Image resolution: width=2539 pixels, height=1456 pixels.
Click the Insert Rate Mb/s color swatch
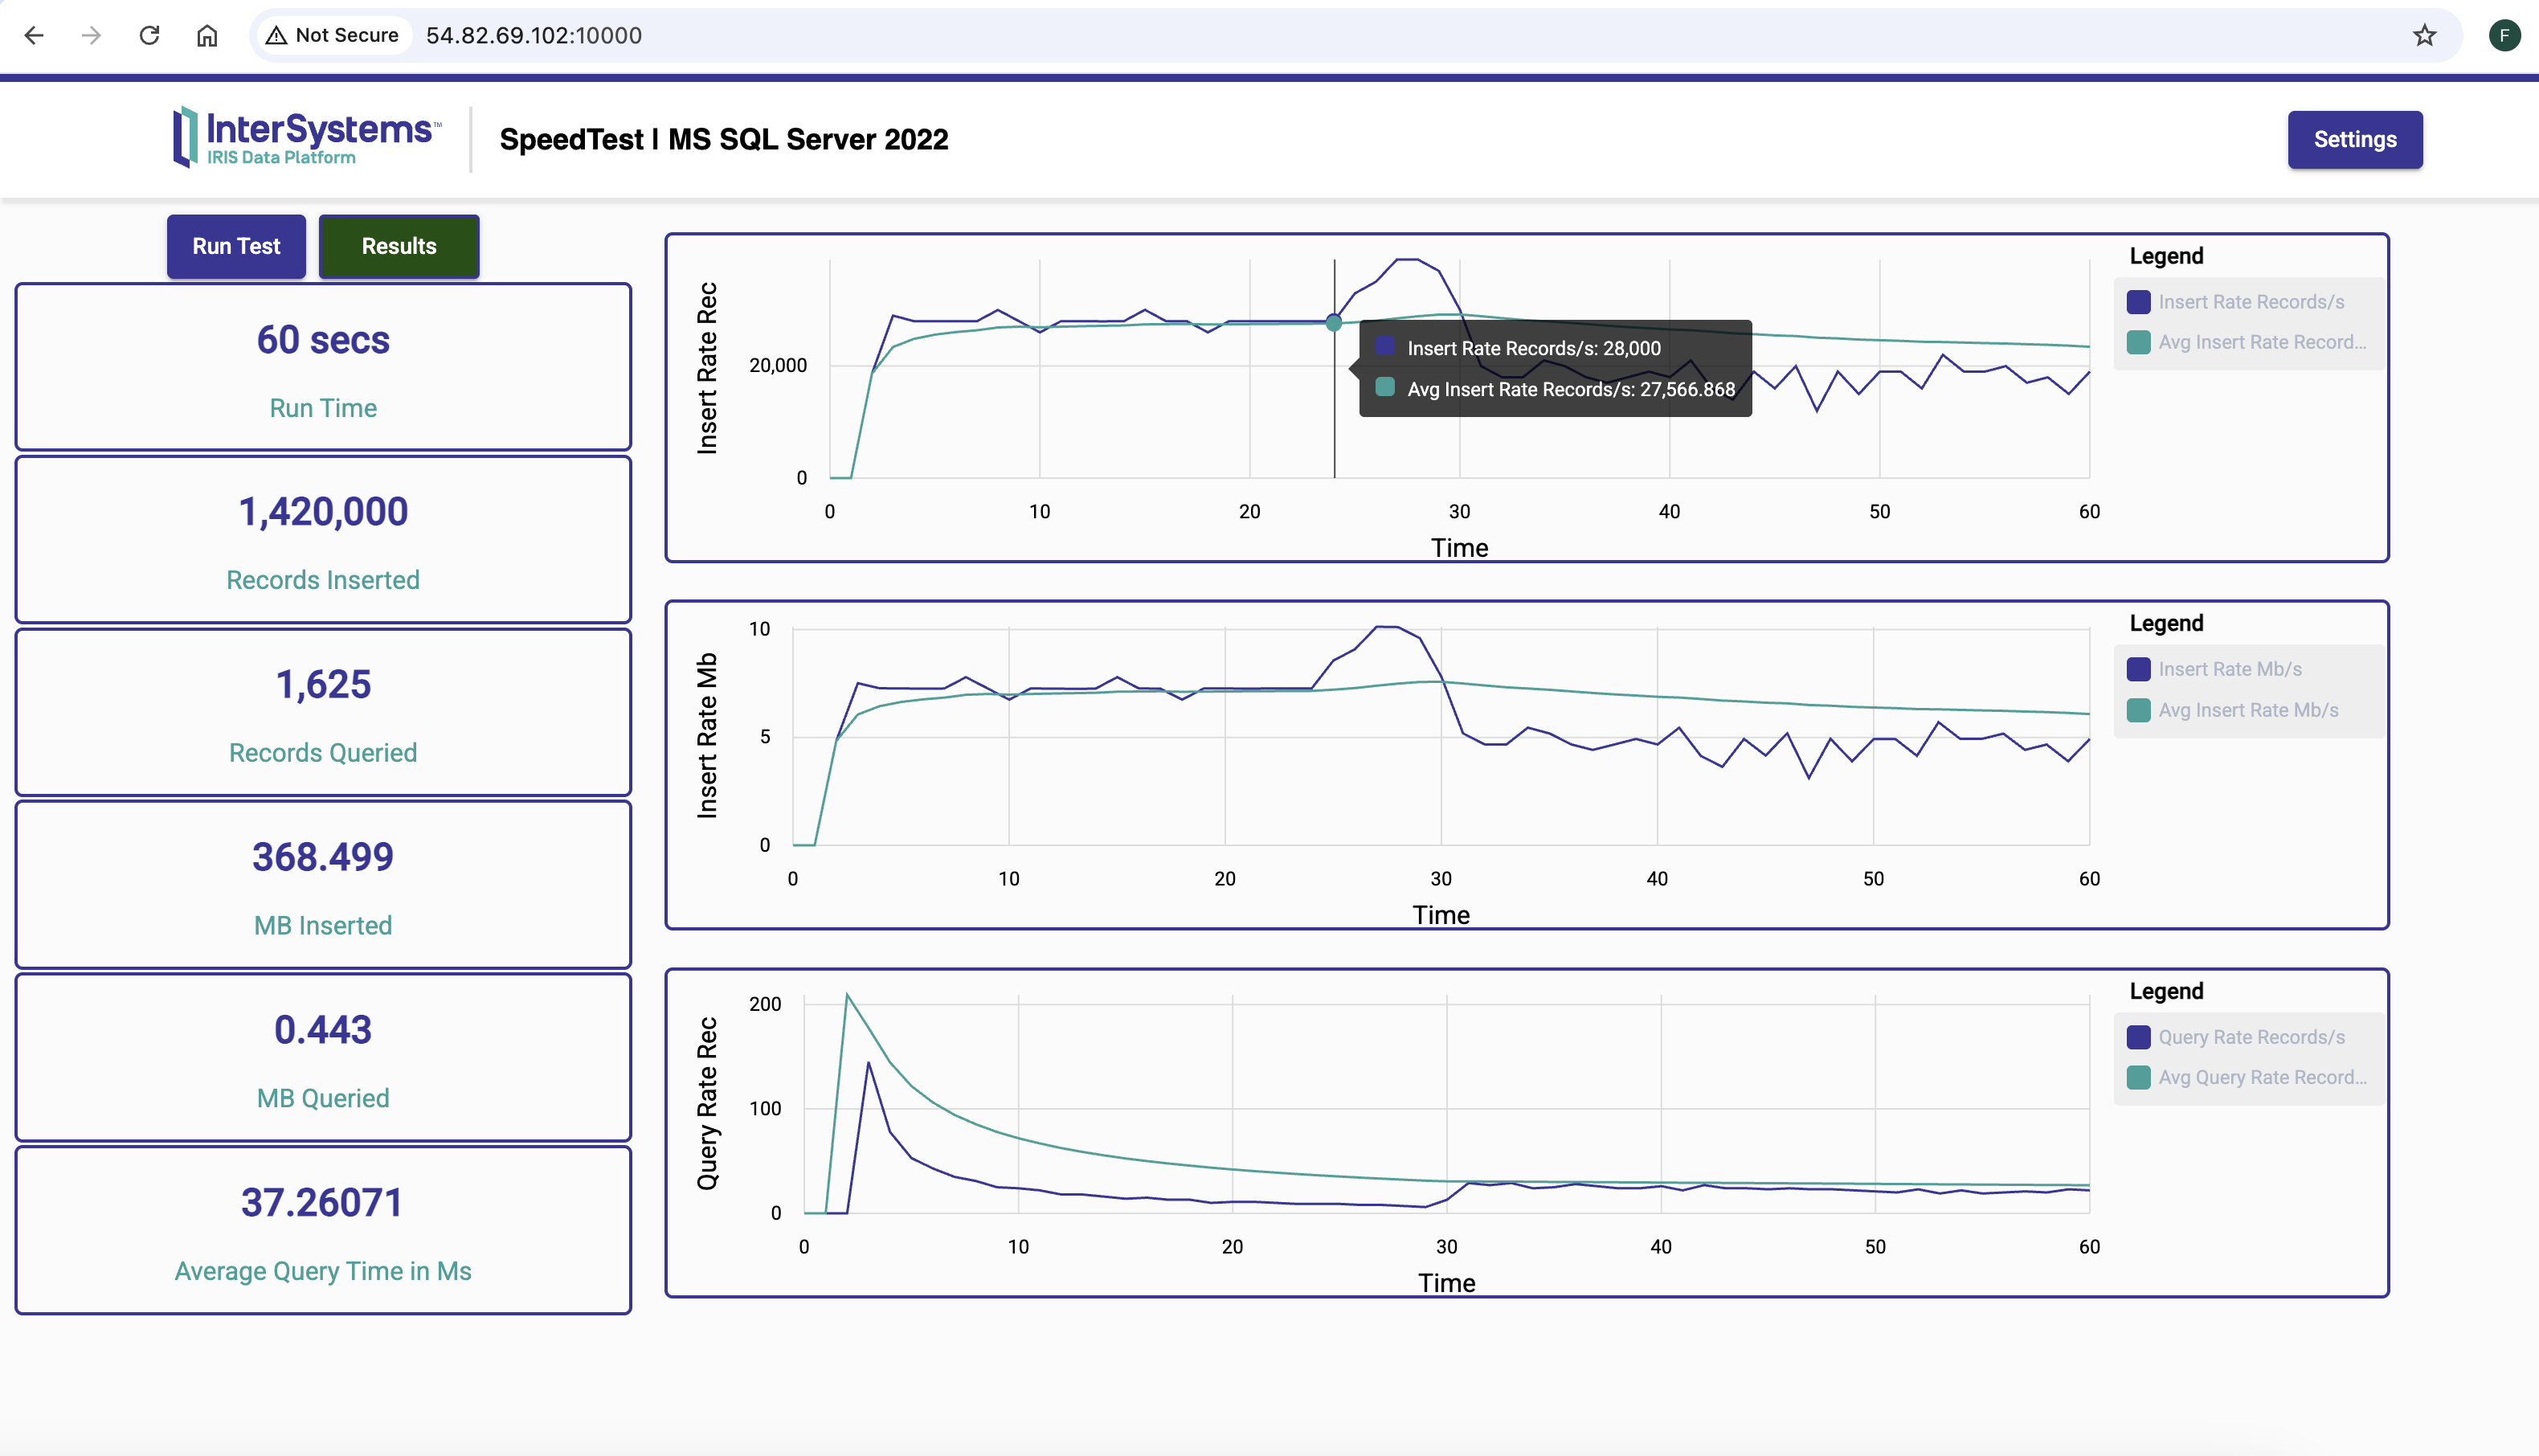pos(2138,669)
